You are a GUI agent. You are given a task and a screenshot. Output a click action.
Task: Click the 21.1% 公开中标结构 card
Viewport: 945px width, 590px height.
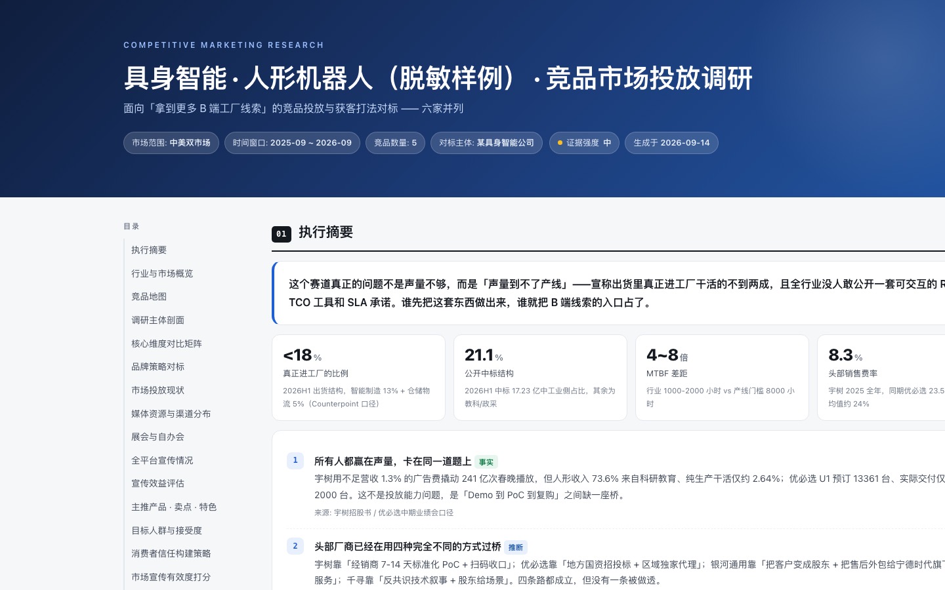click(540, 378)
